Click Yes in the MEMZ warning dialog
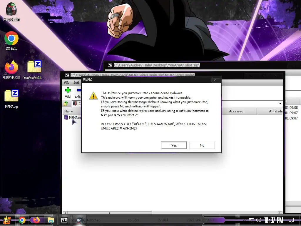This screenshot has width=301, height=226. point(174,145)
